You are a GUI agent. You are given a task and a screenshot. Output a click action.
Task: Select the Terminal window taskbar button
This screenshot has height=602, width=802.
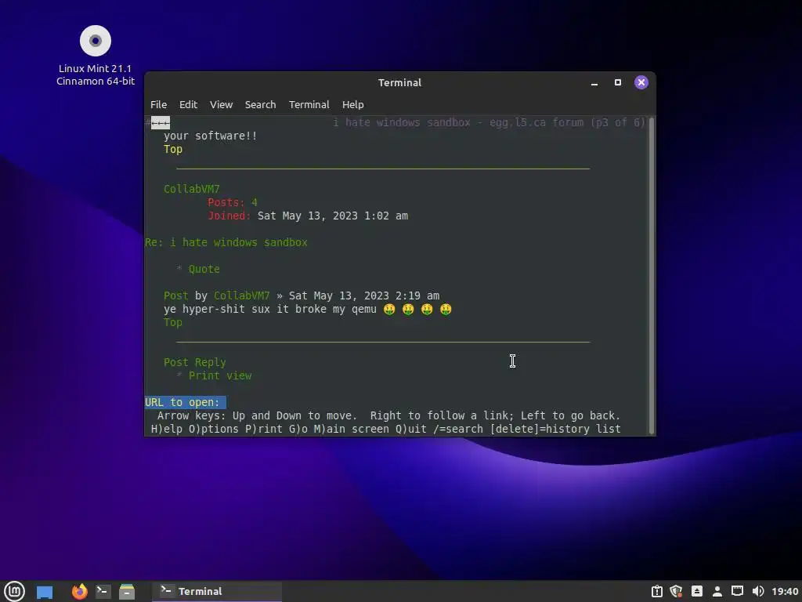point(217,591)
